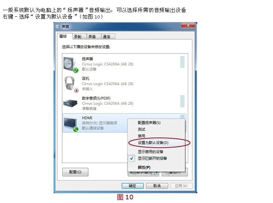Click the green phone badge on HDMI
Image resolution: width=273 pixels, height=203 pixels.
pos(76,129)
